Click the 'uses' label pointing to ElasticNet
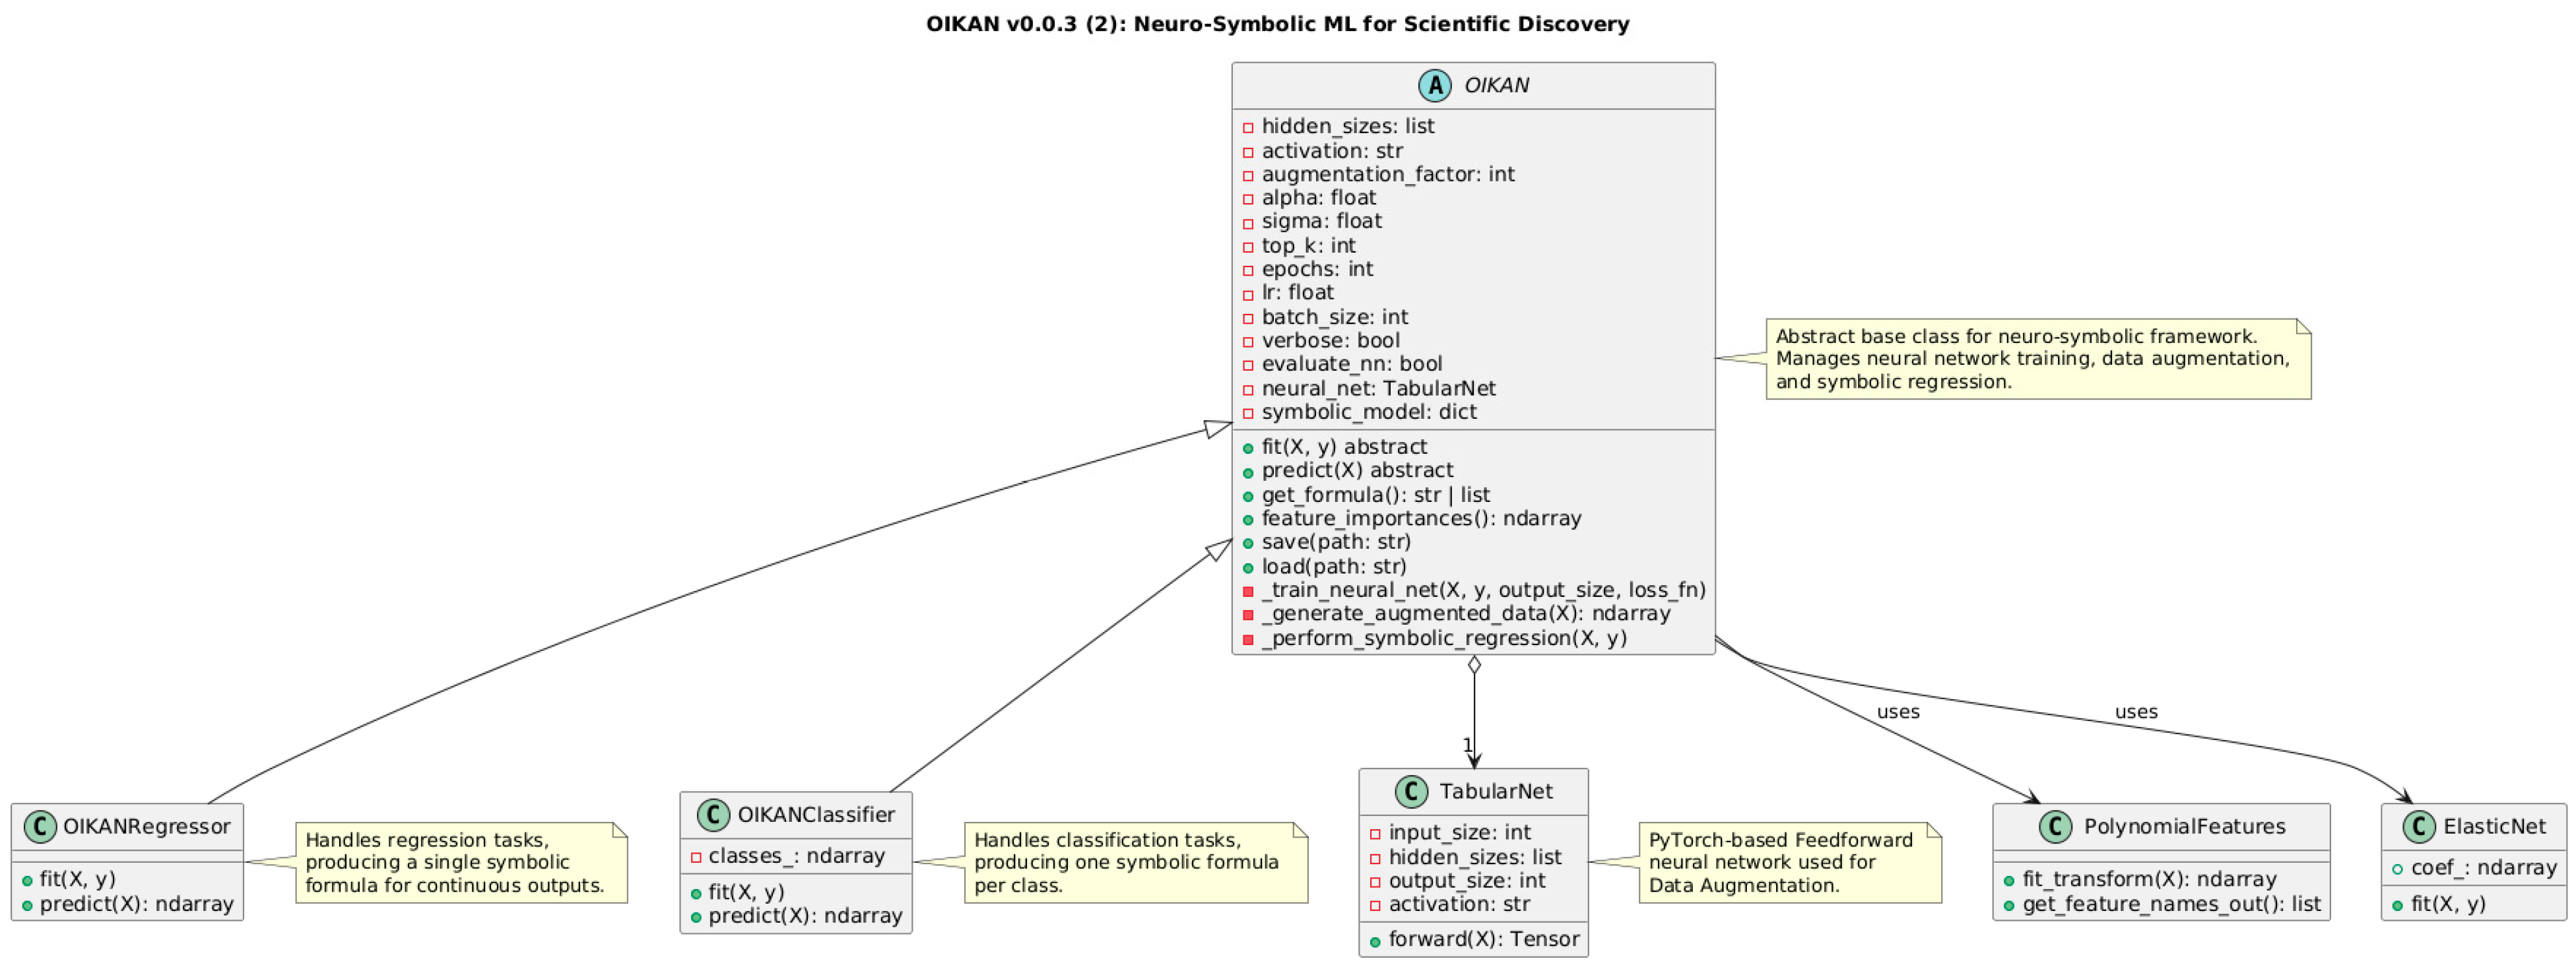The height and width of the screenshot is (965, 2576). point(2136,712)
